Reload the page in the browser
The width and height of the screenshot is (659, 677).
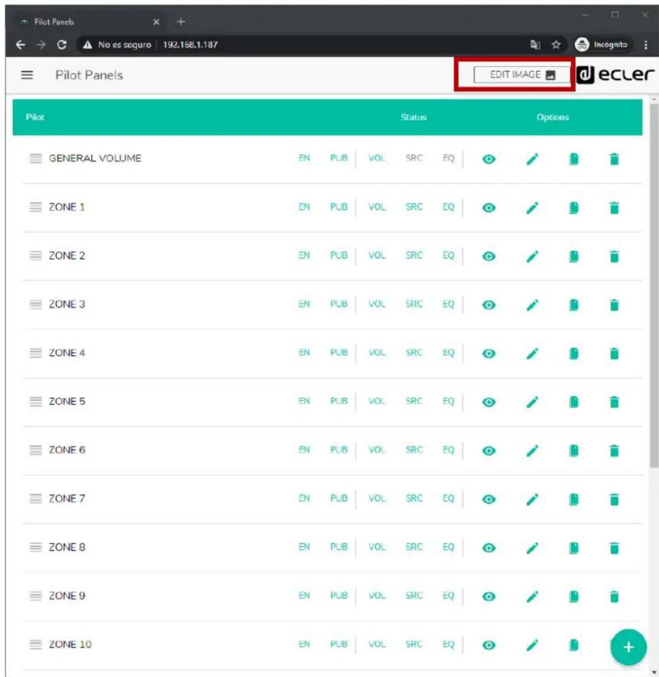(x=62, y=45)
